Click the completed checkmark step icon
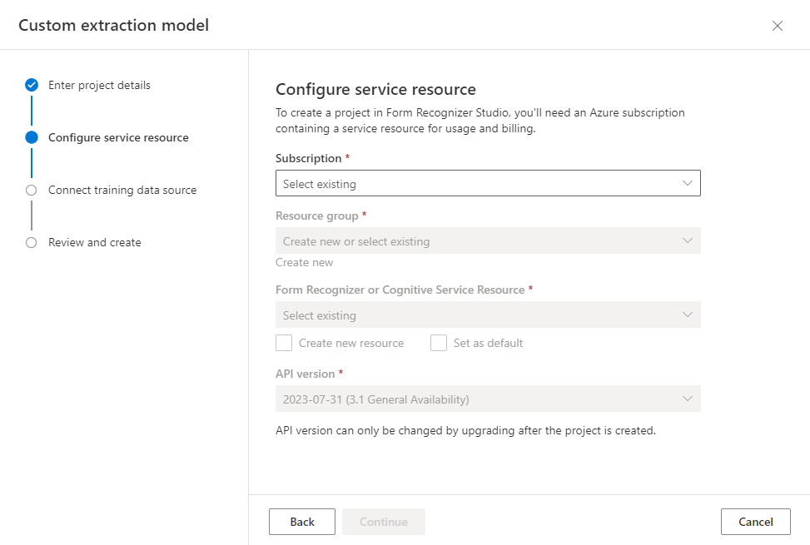The image size is (810, 545). tap(32, 85)
